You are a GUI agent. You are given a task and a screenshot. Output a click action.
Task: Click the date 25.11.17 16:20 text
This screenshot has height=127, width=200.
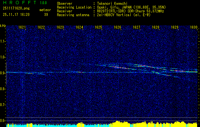pos(16,15)
